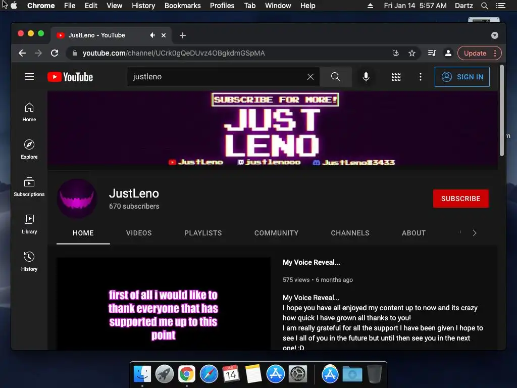This screenshot has height=388, width=517.
Task: Open Launchpad from the dock
Action: [165, 374]
